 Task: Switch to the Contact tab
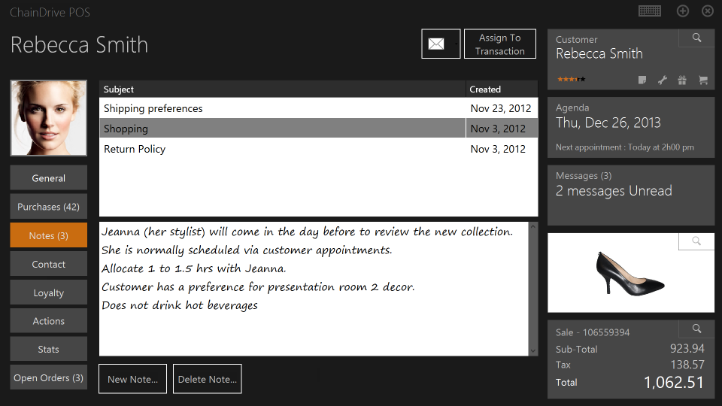48,264
